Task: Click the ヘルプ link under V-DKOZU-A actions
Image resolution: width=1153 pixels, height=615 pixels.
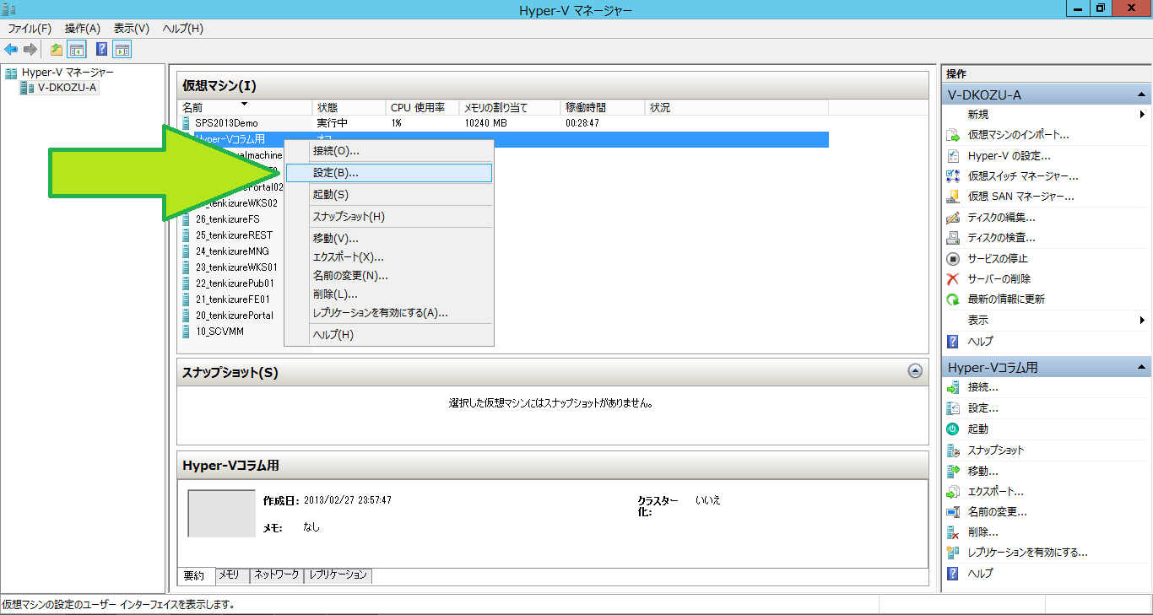Action: pos(980,342)
